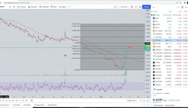This screenshot has height=108, width=188.
Task: Open indicator Templates
Action: click(44, 7)
